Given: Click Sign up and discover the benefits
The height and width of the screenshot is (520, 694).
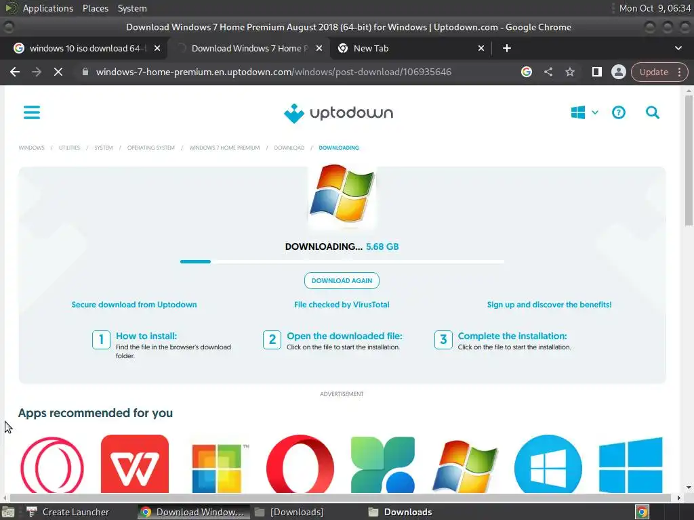Looking at the screenshot, I should coord(549,305).
